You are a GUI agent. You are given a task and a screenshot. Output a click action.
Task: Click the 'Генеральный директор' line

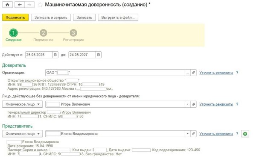(x=49, y=112)
